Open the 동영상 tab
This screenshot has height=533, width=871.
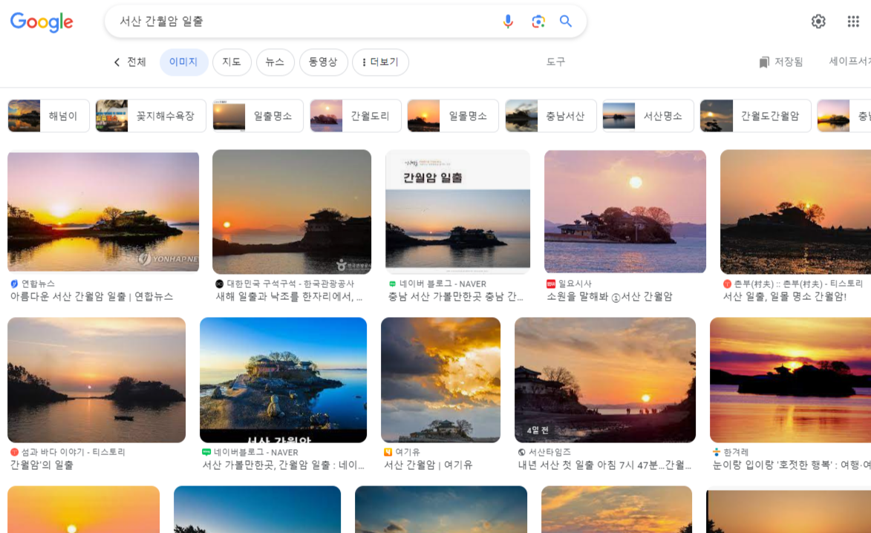(323, 62)
